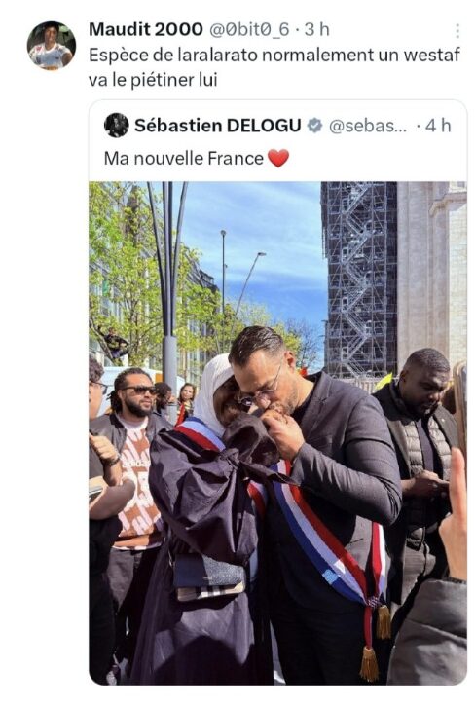Image resolution: width=475 pixels, height=707 pixels.
Task: Click the red heart emoji after France
Action: tap(278, 159)
